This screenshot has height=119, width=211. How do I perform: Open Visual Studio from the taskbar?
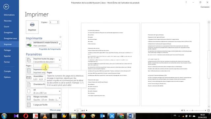(16, 116)
